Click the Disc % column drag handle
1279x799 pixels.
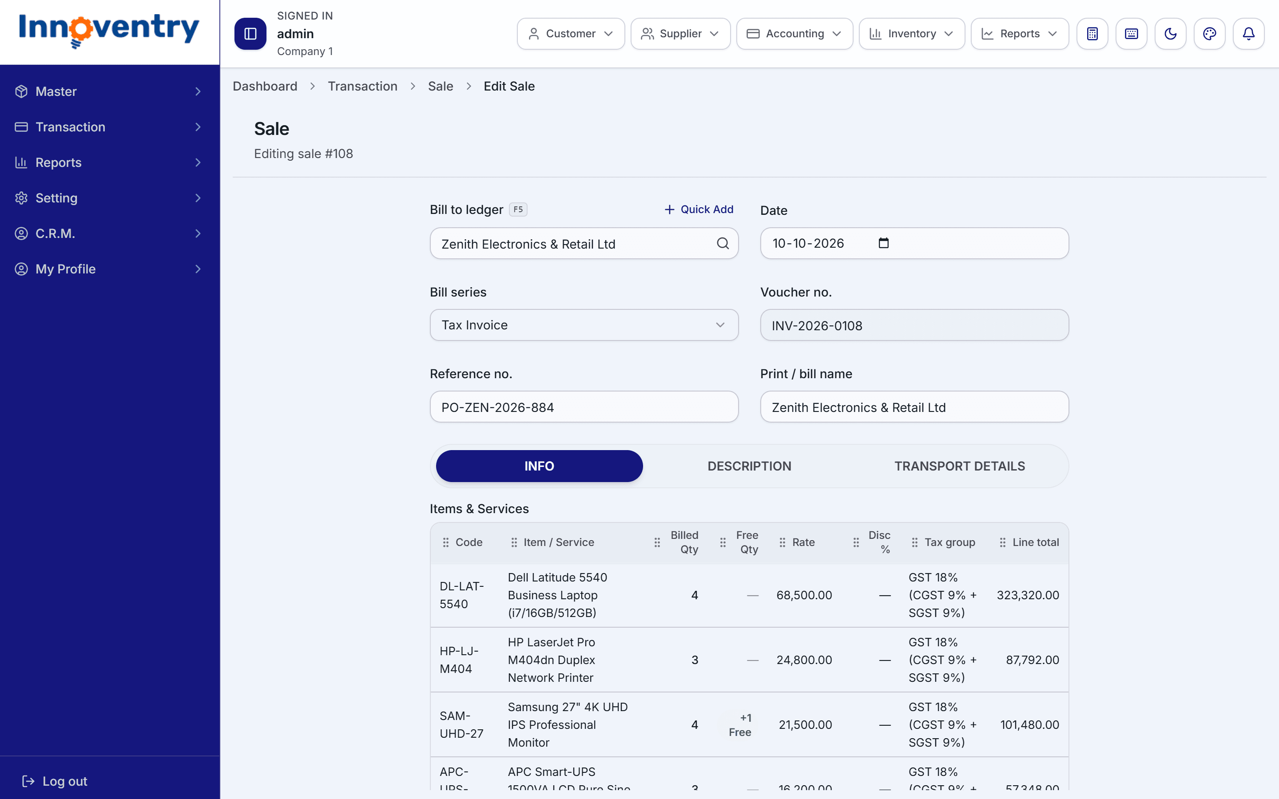click(856, 542)
